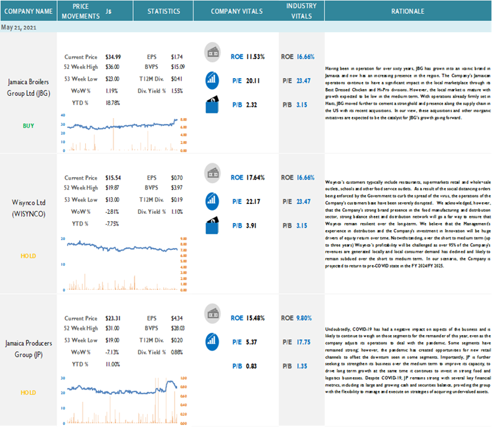The width and height of the screenshot is (492, 427).
Task: Click JP WoW value -7.13%
Action: [112, 352]
